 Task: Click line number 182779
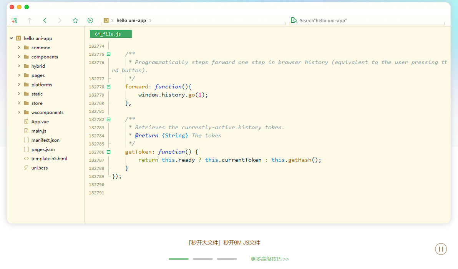96,95
